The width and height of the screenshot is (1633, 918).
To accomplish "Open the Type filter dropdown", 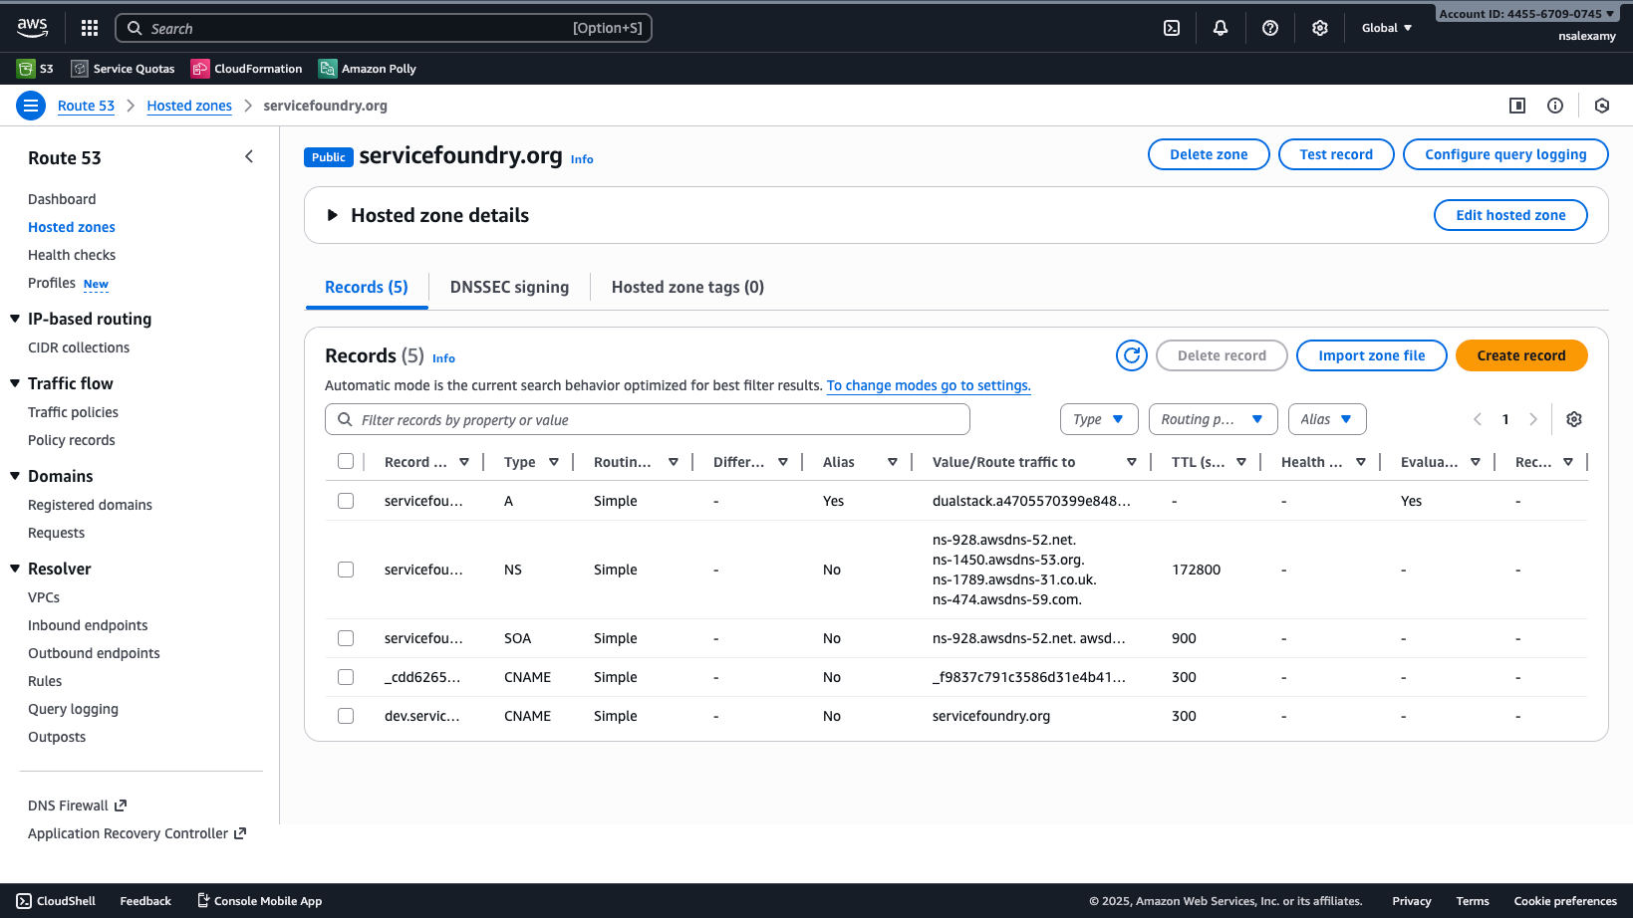I will tap(1098, 418).
